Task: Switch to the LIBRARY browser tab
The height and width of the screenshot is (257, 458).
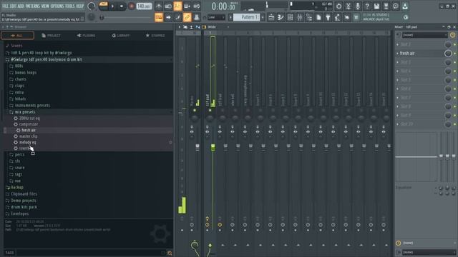Action: pyautogui.click(x=121, y=36)
